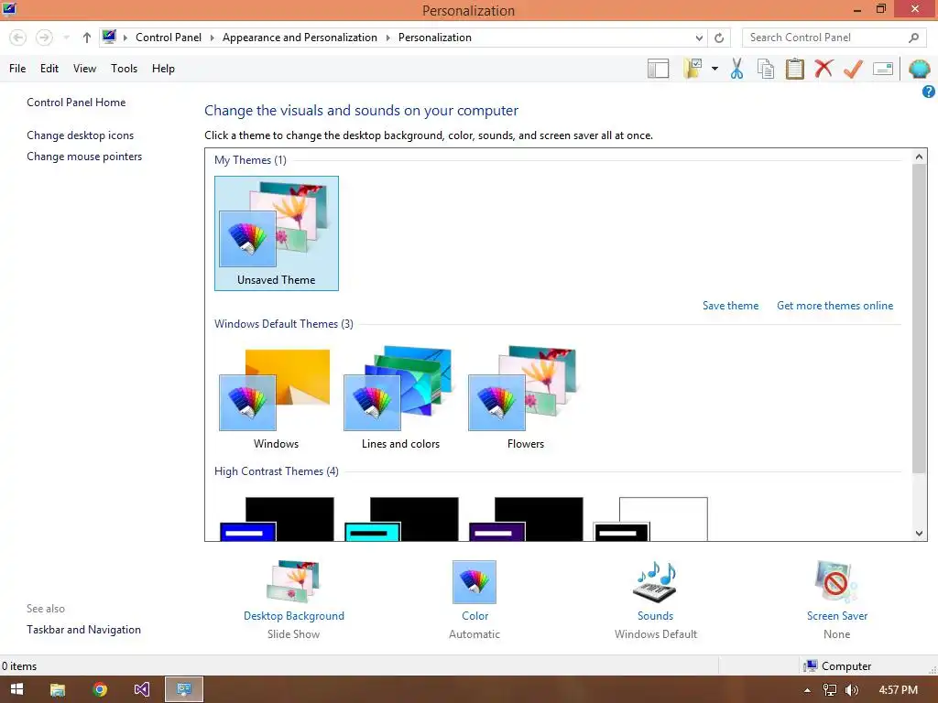Go to Control Panel Home

(76, 103)
